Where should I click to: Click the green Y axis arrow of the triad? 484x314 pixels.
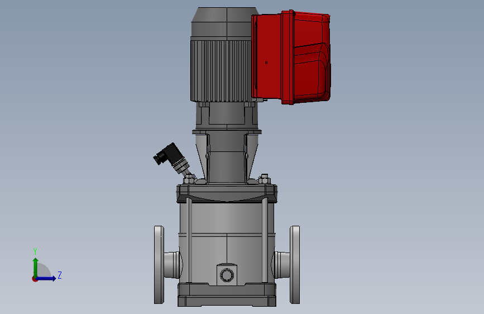[36, 267]
